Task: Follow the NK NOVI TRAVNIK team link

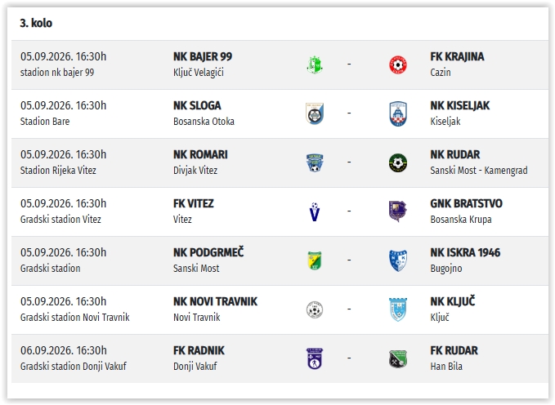Action: coord(215,301)
